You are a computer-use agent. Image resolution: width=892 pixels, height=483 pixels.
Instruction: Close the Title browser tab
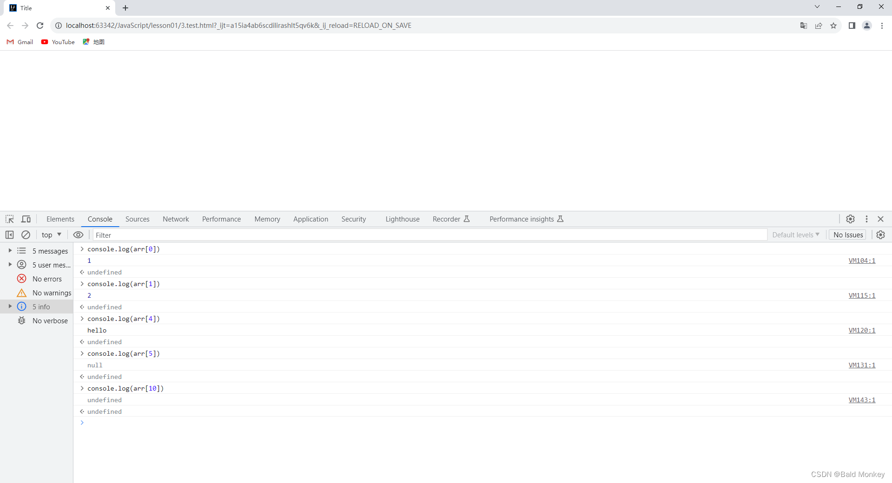[x=108, y=8]
